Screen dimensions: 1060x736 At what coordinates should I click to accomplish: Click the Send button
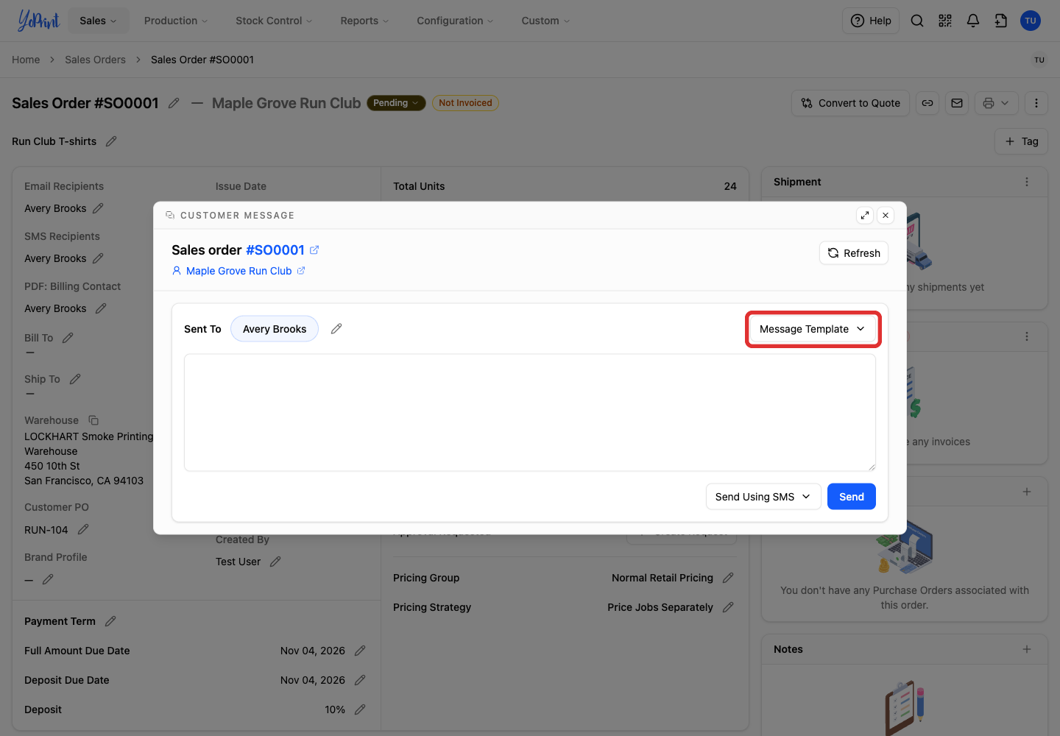[852, 497]
